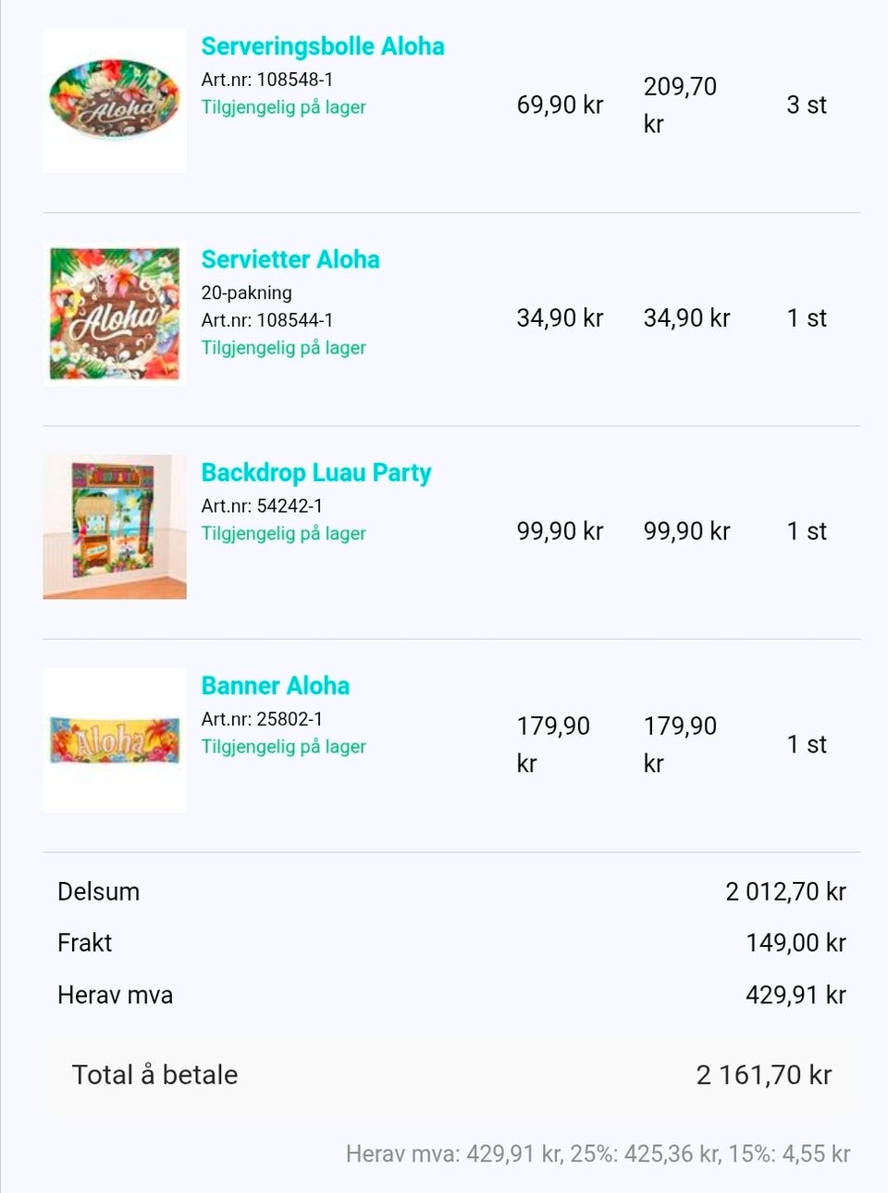Click the Serveringsbolle Aloha bowl thumbnail
888x1193 pixels.
115,100
